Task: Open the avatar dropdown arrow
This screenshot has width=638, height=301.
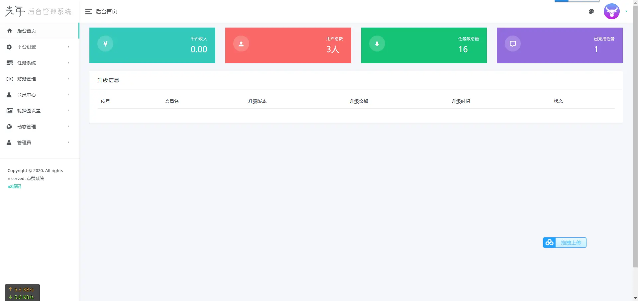Action: (626, 11)
